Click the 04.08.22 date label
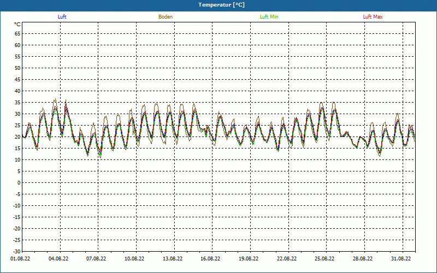The height and width of the screenshot is (273, 437). click(58, 259)
